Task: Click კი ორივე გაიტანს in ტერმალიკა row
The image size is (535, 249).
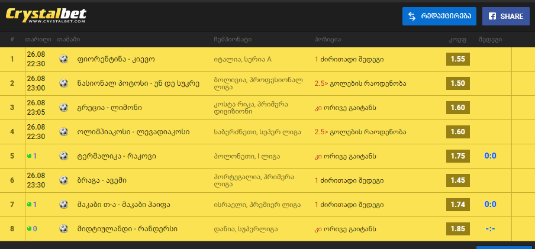Action: (x=345, y=156)
